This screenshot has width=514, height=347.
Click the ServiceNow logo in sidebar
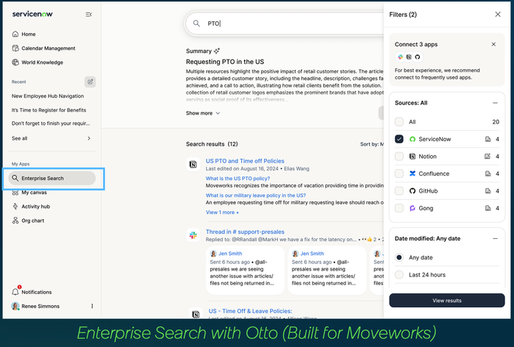32,14
